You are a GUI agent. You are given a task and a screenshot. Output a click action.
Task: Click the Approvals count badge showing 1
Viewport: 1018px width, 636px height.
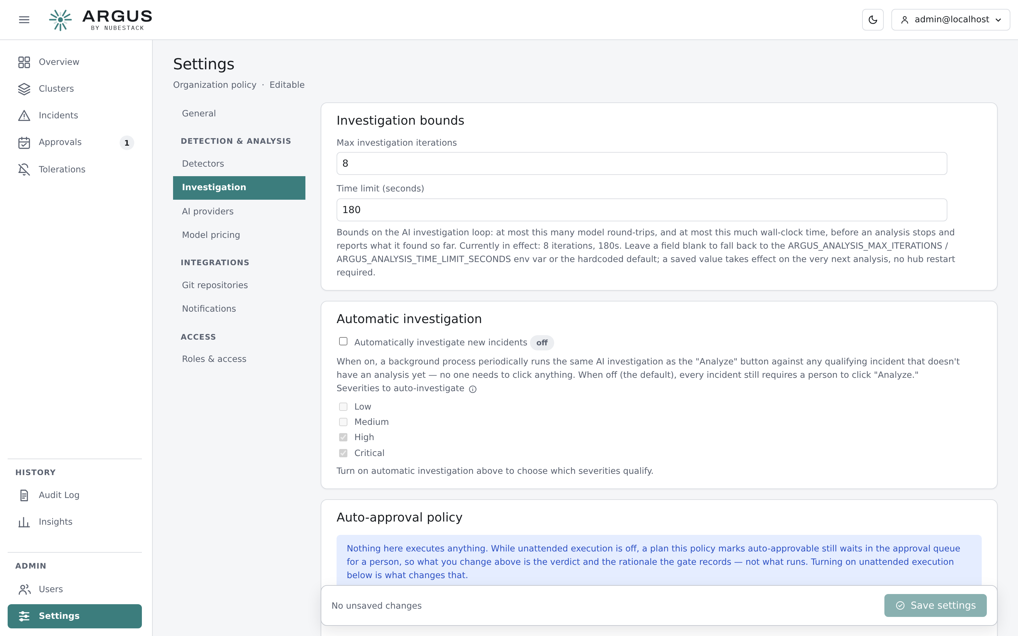pos(127,143)
